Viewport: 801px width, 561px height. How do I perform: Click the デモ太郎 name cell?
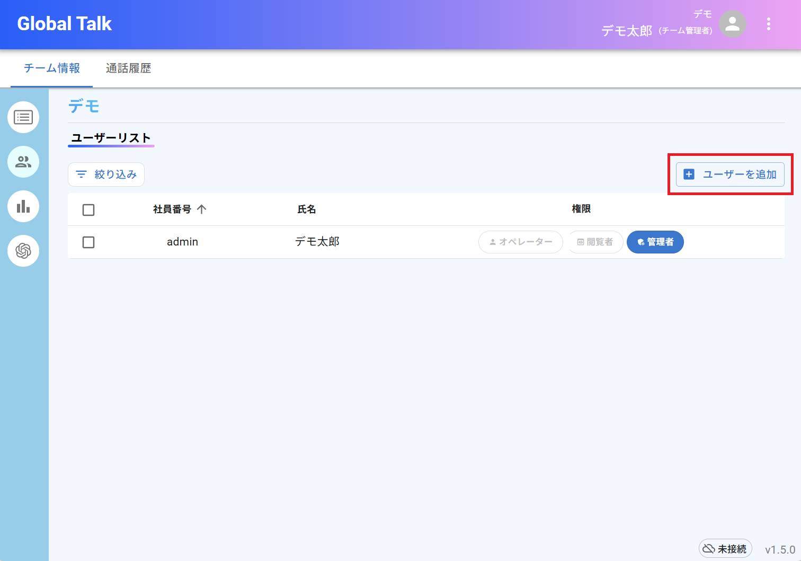tap(317, 242)
